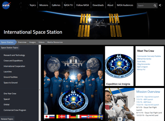The height and width of the screenshot is (121, 165).
Task: Open the 3/27/15 Exp 43/44 Launch link
Action: (148, 97)
